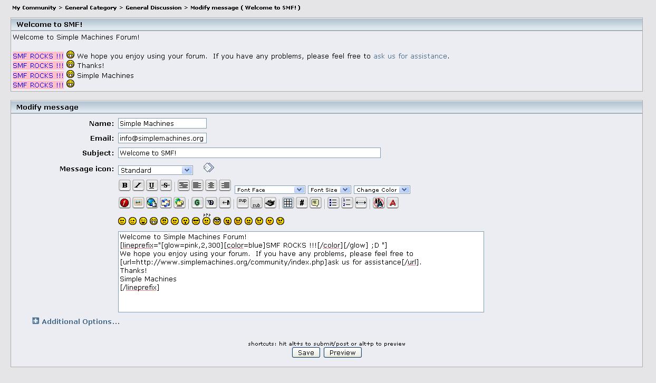
Task: Focus the Name input field
Action: (x=162, y=123)
